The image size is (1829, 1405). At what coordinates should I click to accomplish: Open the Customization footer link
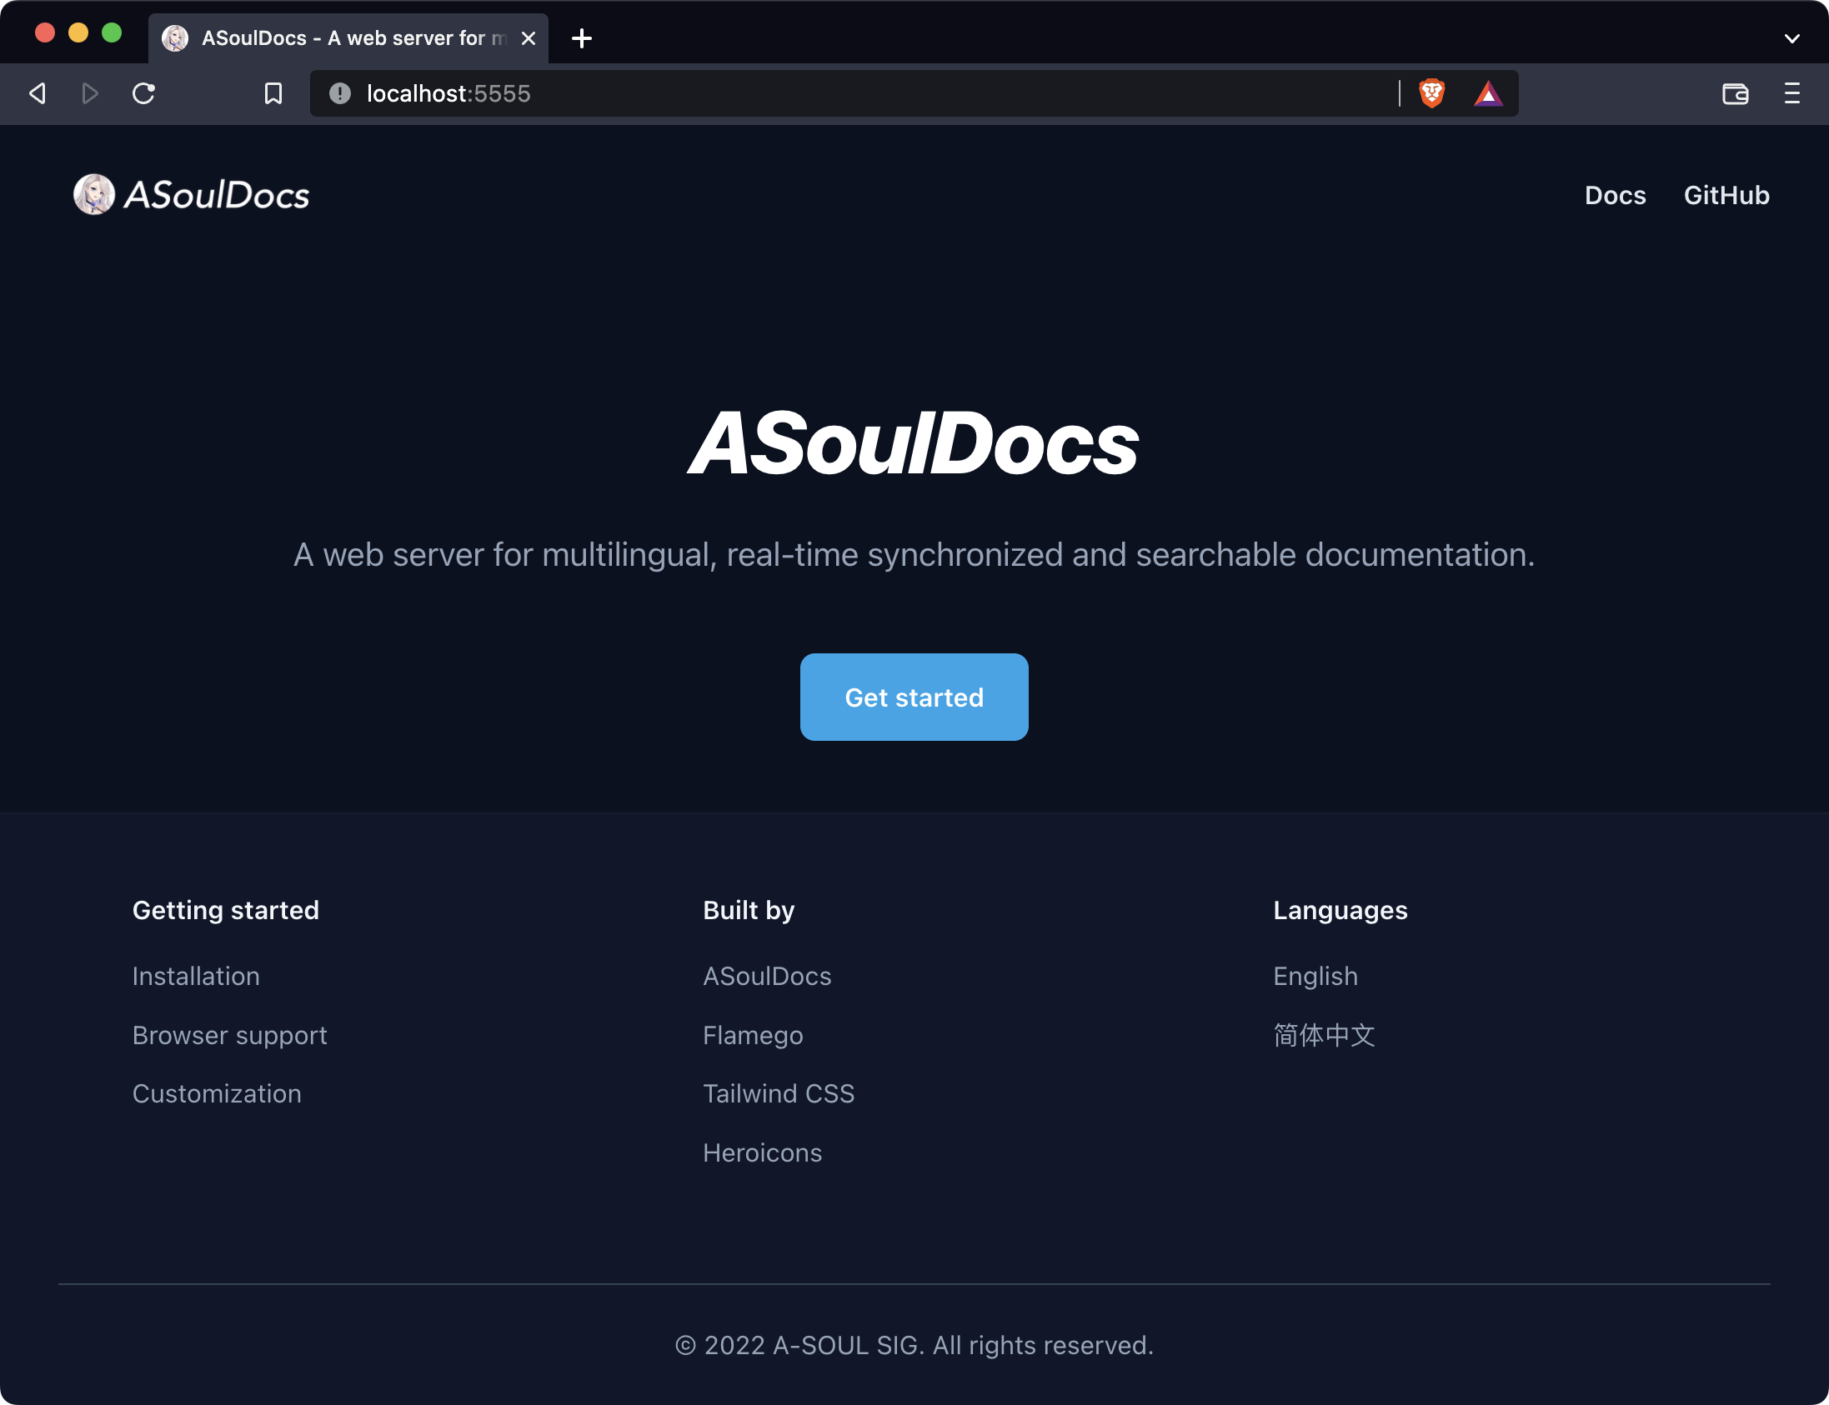[217, 1094]
